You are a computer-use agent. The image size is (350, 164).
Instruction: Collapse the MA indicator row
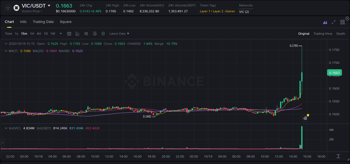(x=6, y=51)
